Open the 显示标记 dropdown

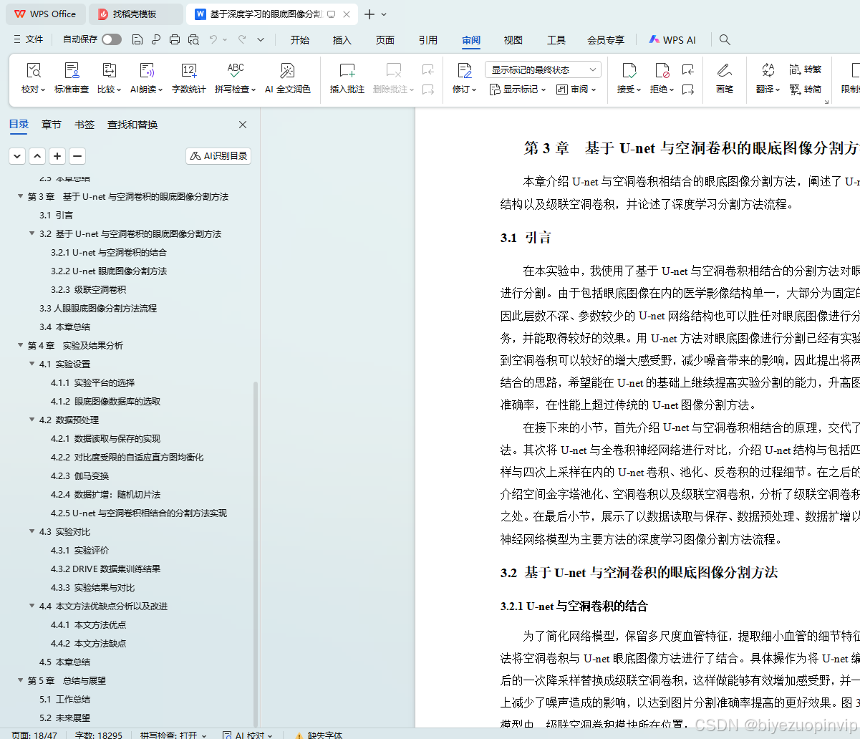point(518,90)
